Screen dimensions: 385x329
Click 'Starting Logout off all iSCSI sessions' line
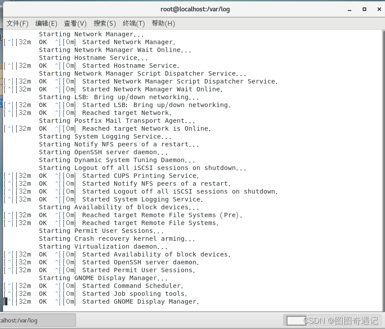click(x=143, y=168)
